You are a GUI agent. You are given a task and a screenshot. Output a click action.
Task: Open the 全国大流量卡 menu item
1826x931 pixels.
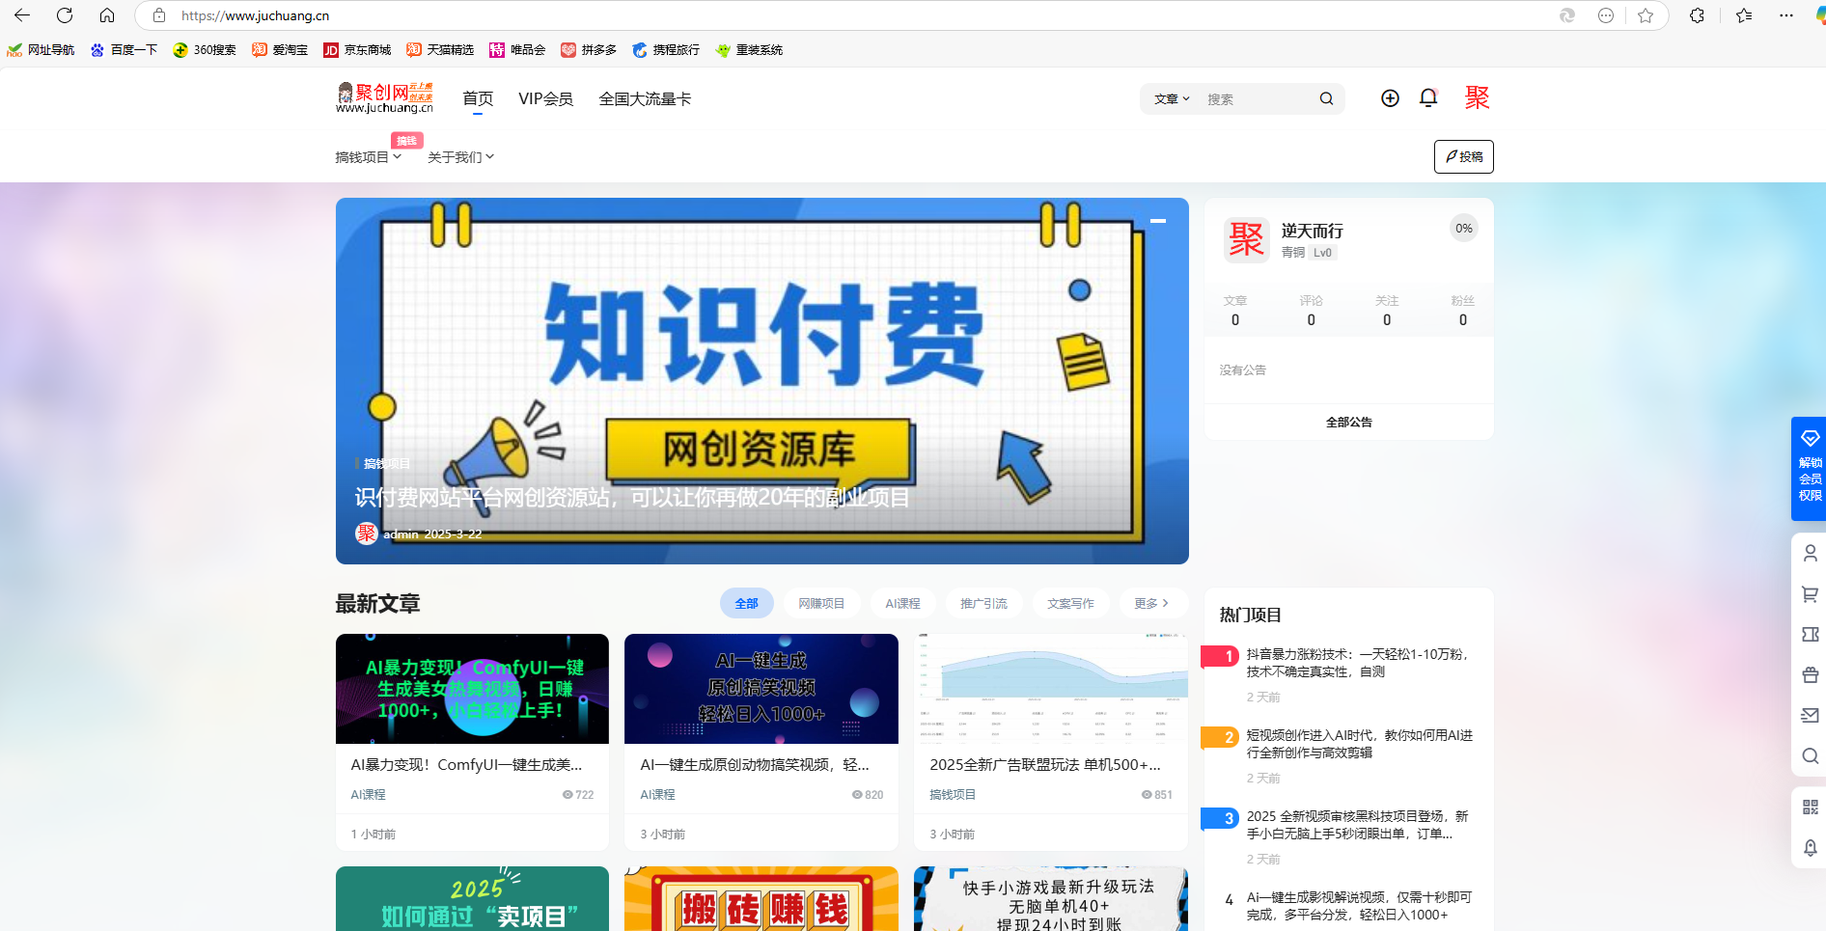tap(645, 98)
